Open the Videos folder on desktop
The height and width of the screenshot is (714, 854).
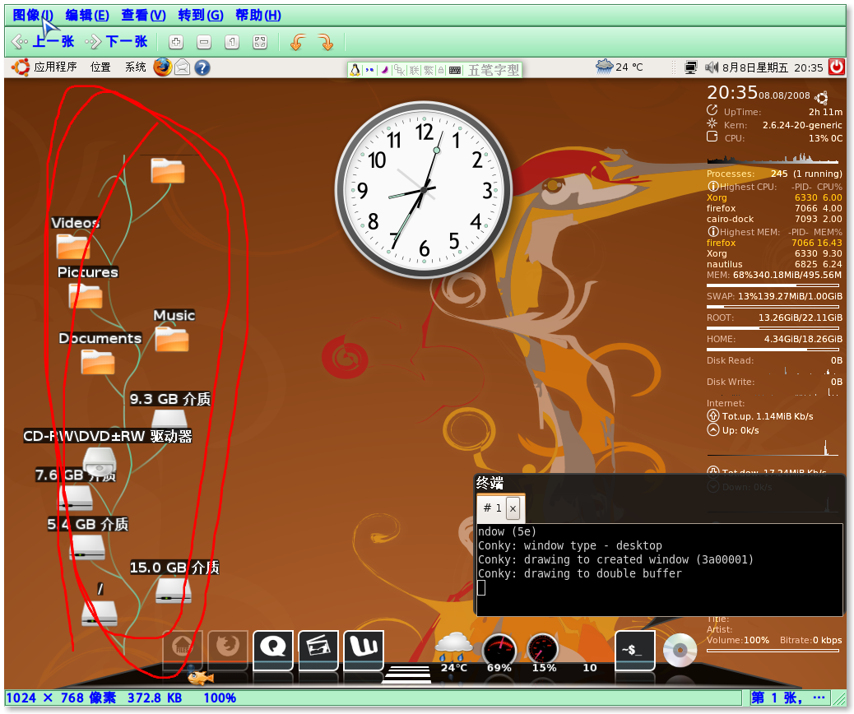click(73, 246)
